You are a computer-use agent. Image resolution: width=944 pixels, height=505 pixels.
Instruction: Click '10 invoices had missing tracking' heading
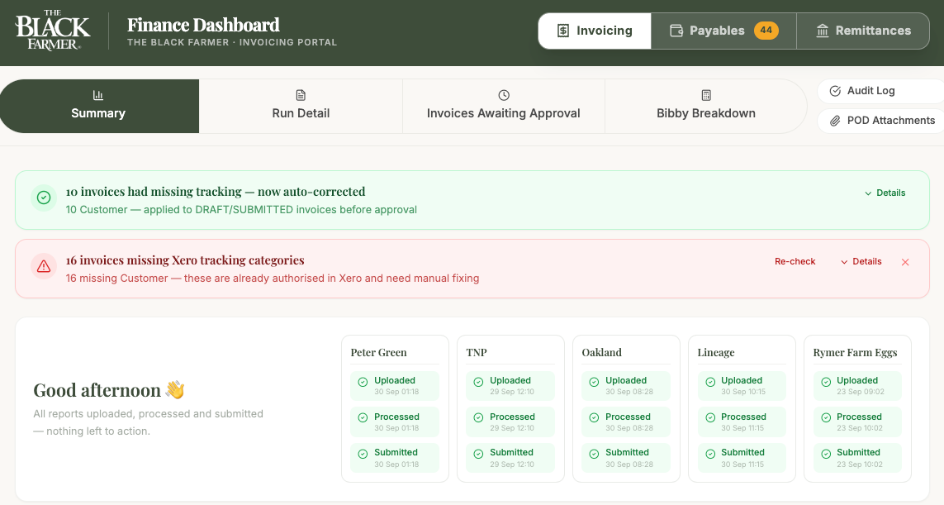point(216,192)
